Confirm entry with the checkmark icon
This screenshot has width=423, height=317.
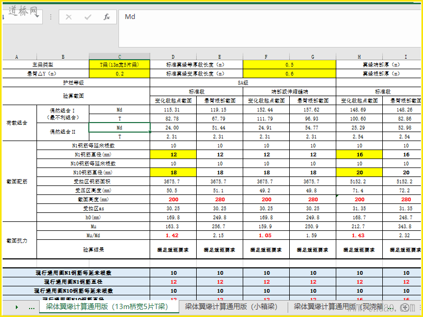[x=88, y=17]
